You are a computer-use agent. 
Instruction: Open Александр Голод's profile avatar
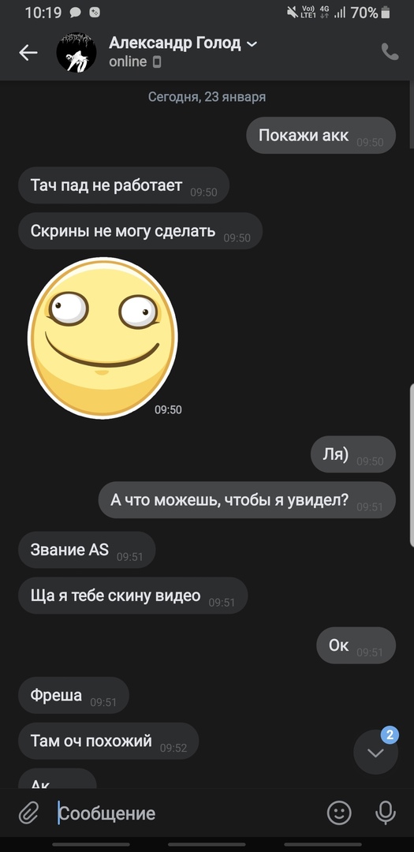(76, 52)
